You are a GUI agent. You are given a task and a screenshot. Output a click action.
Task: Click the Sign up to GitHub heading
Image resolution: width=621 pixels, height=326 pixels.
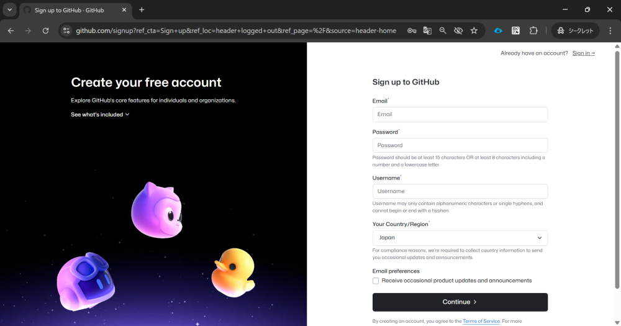[x=406, y=82]
